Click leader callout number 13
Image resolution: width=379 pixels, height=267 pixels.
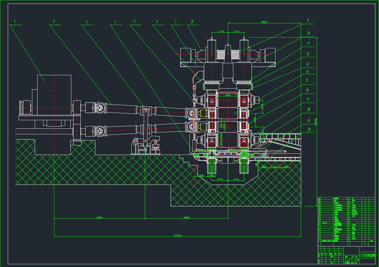coord(307,64)
